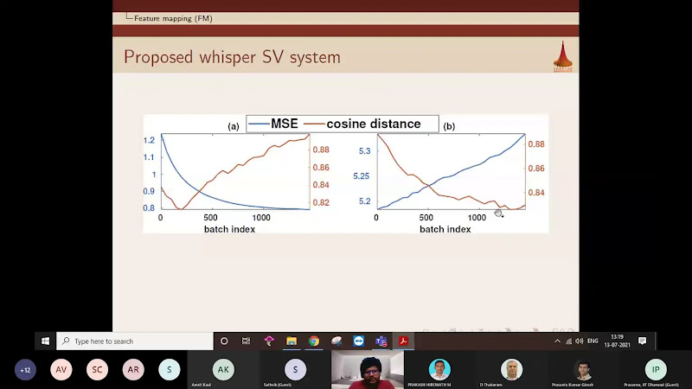
Task: Switch to Microsoft Teams on the taskbar
Action: point(381,341)
